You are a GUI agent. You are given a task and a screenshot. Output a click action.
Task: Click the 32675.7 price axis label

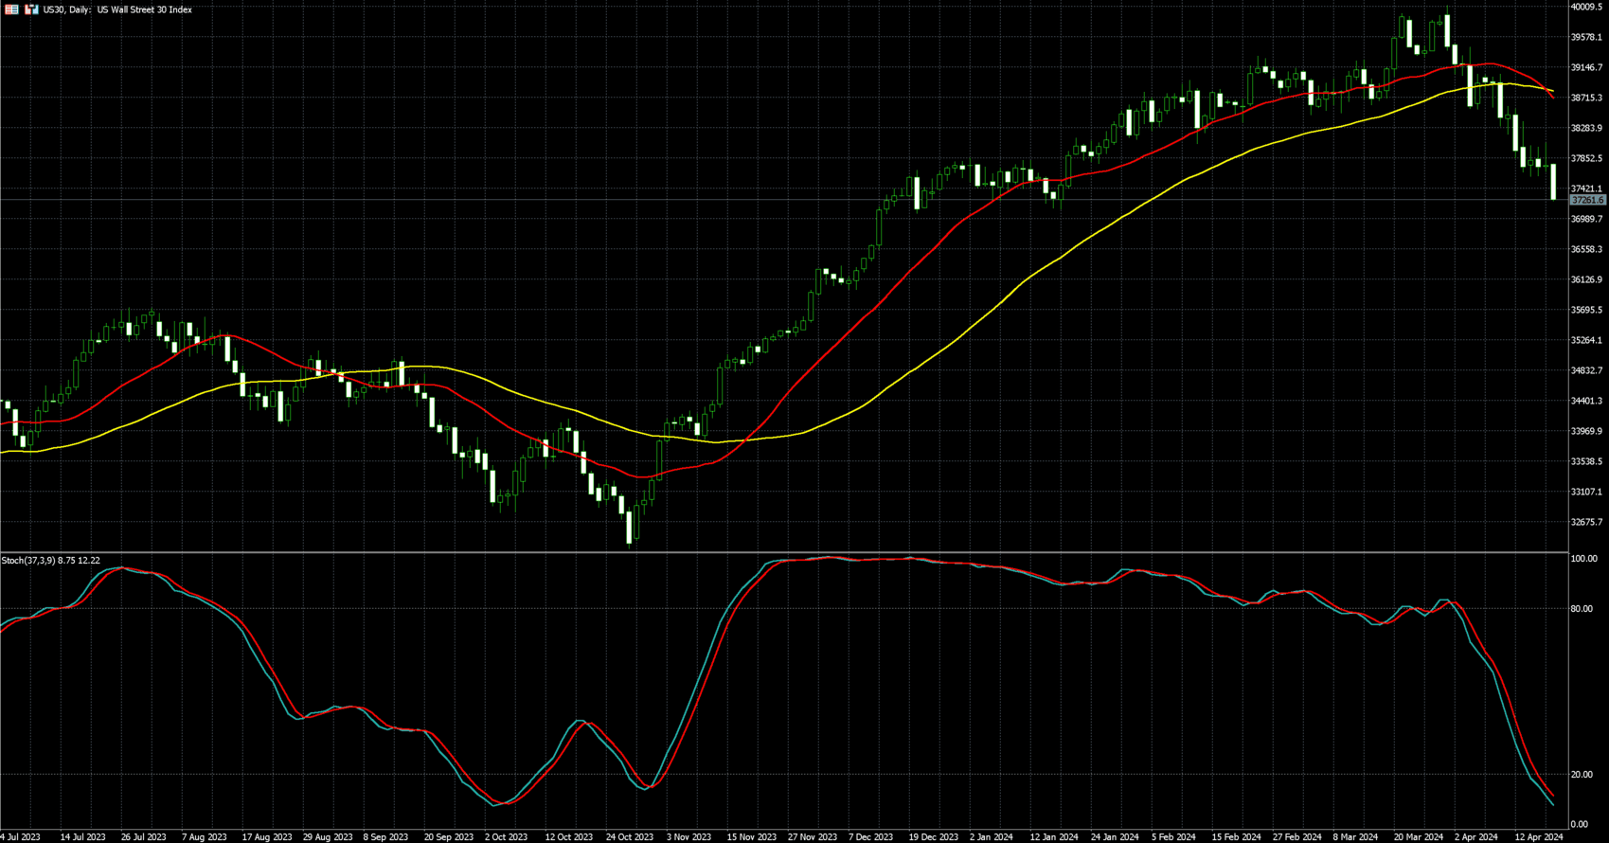click(1586, 522)
